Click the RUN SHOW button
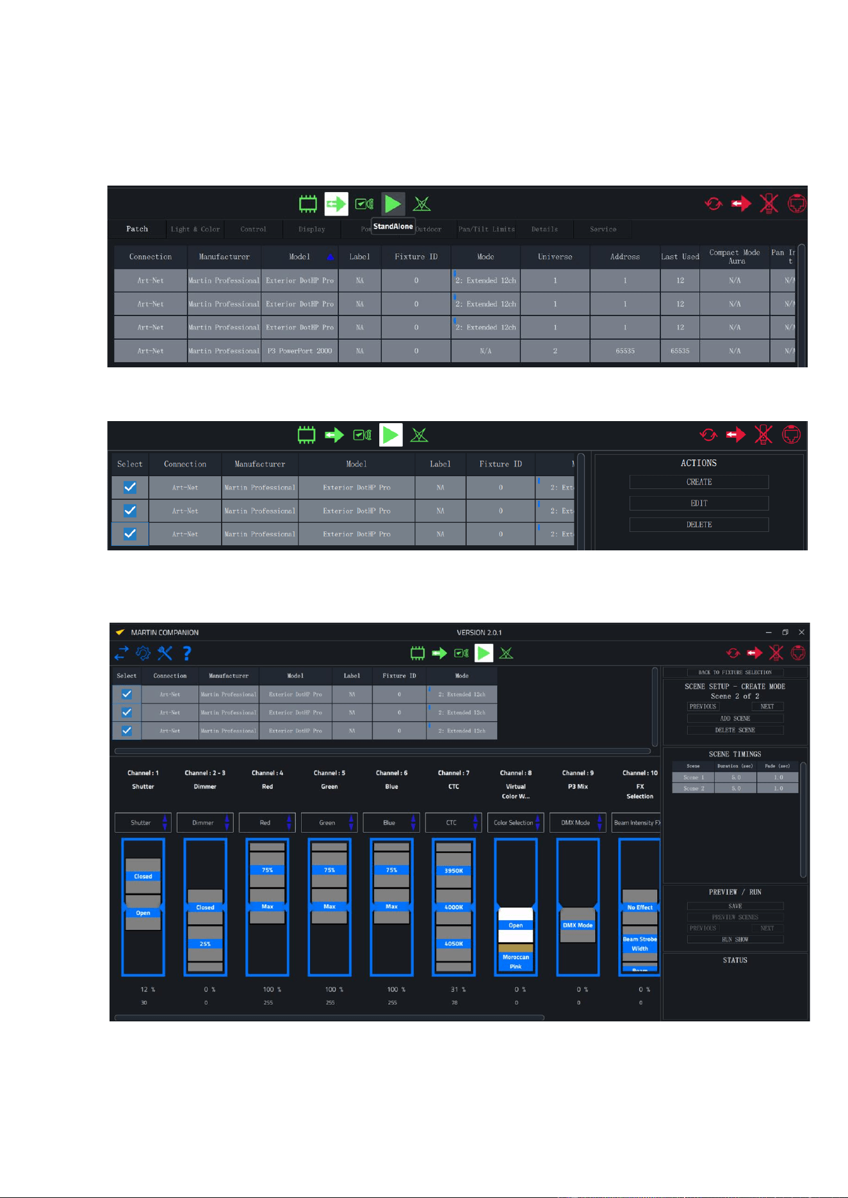 [x=735, y=939]
